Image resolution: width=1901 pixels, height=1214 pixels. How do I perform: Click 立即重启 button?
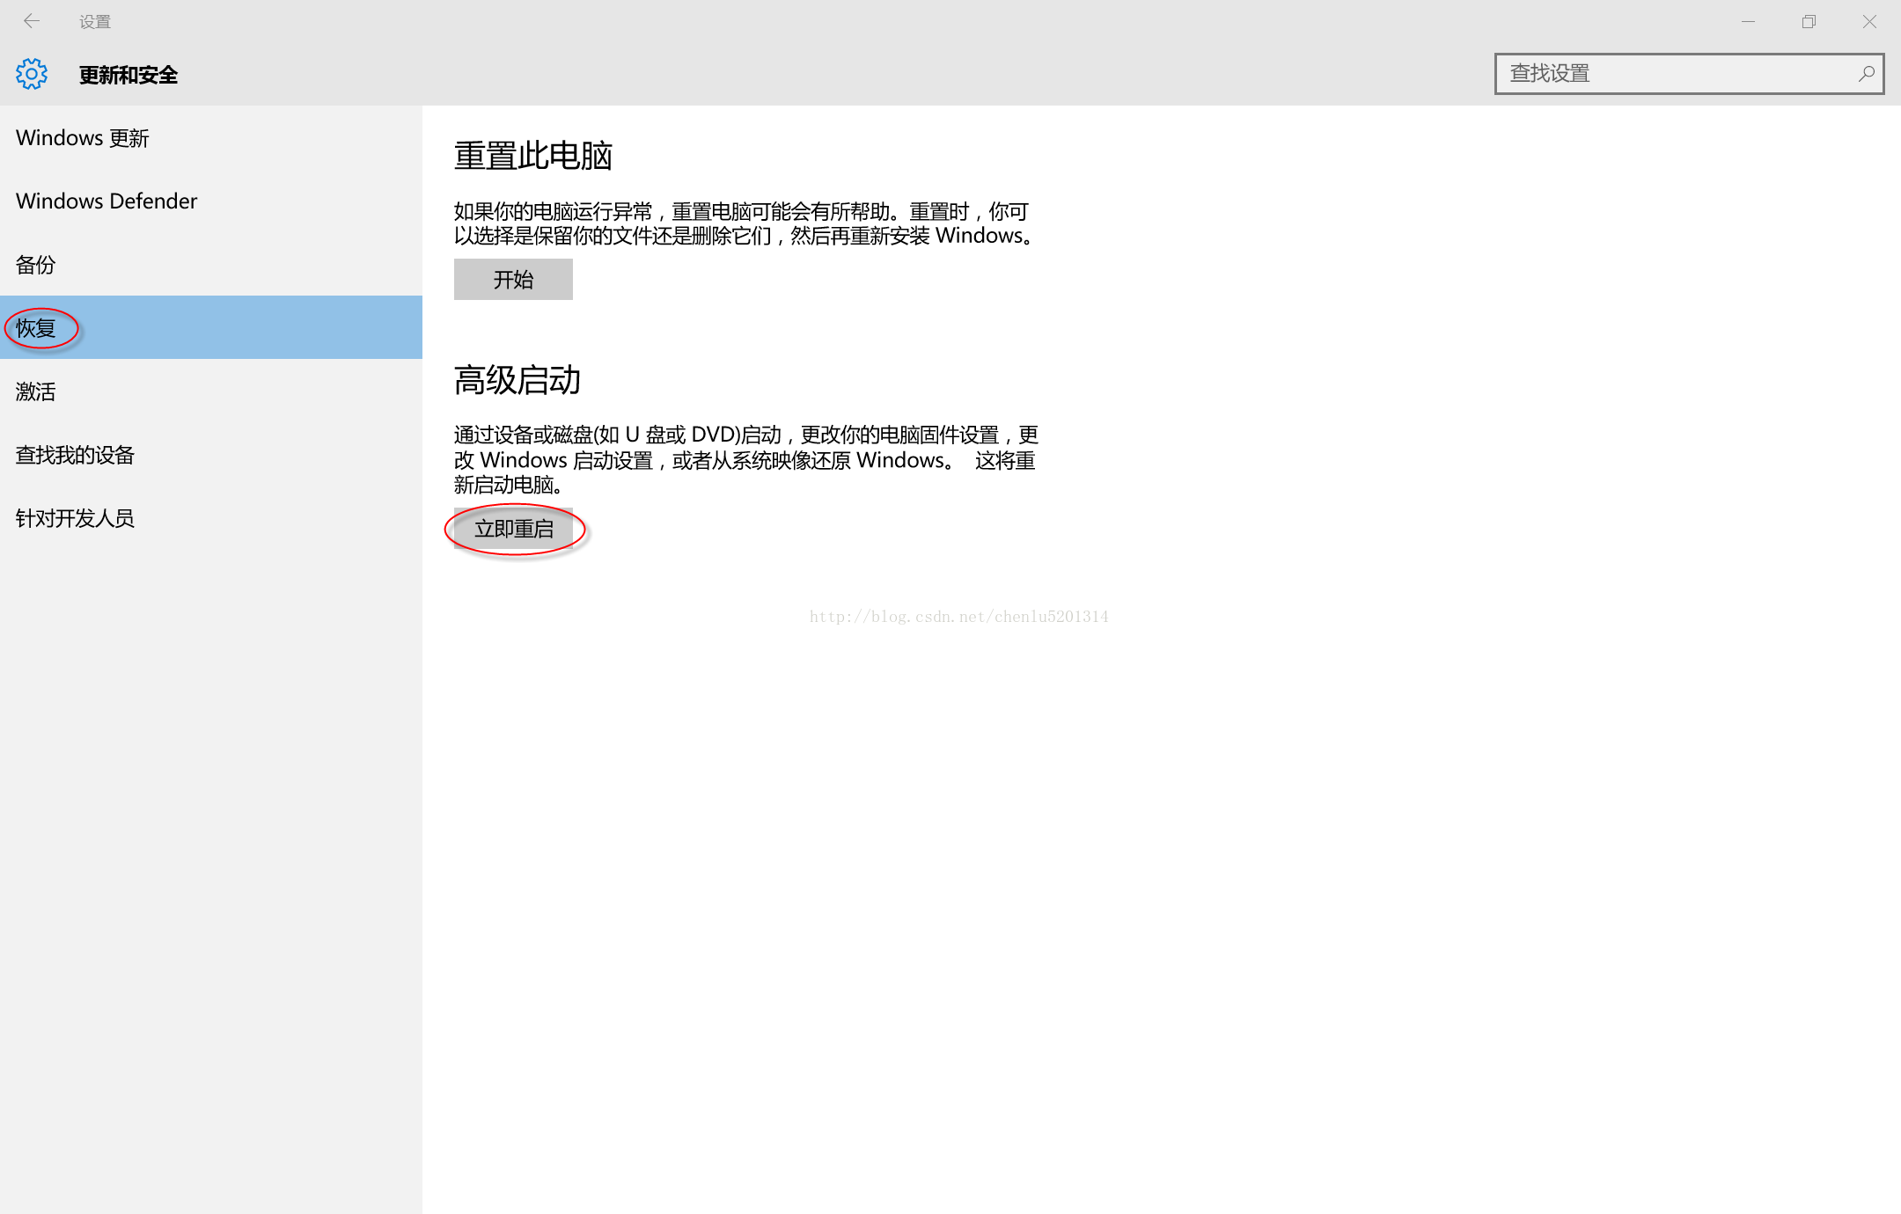[x=513, y=529]
